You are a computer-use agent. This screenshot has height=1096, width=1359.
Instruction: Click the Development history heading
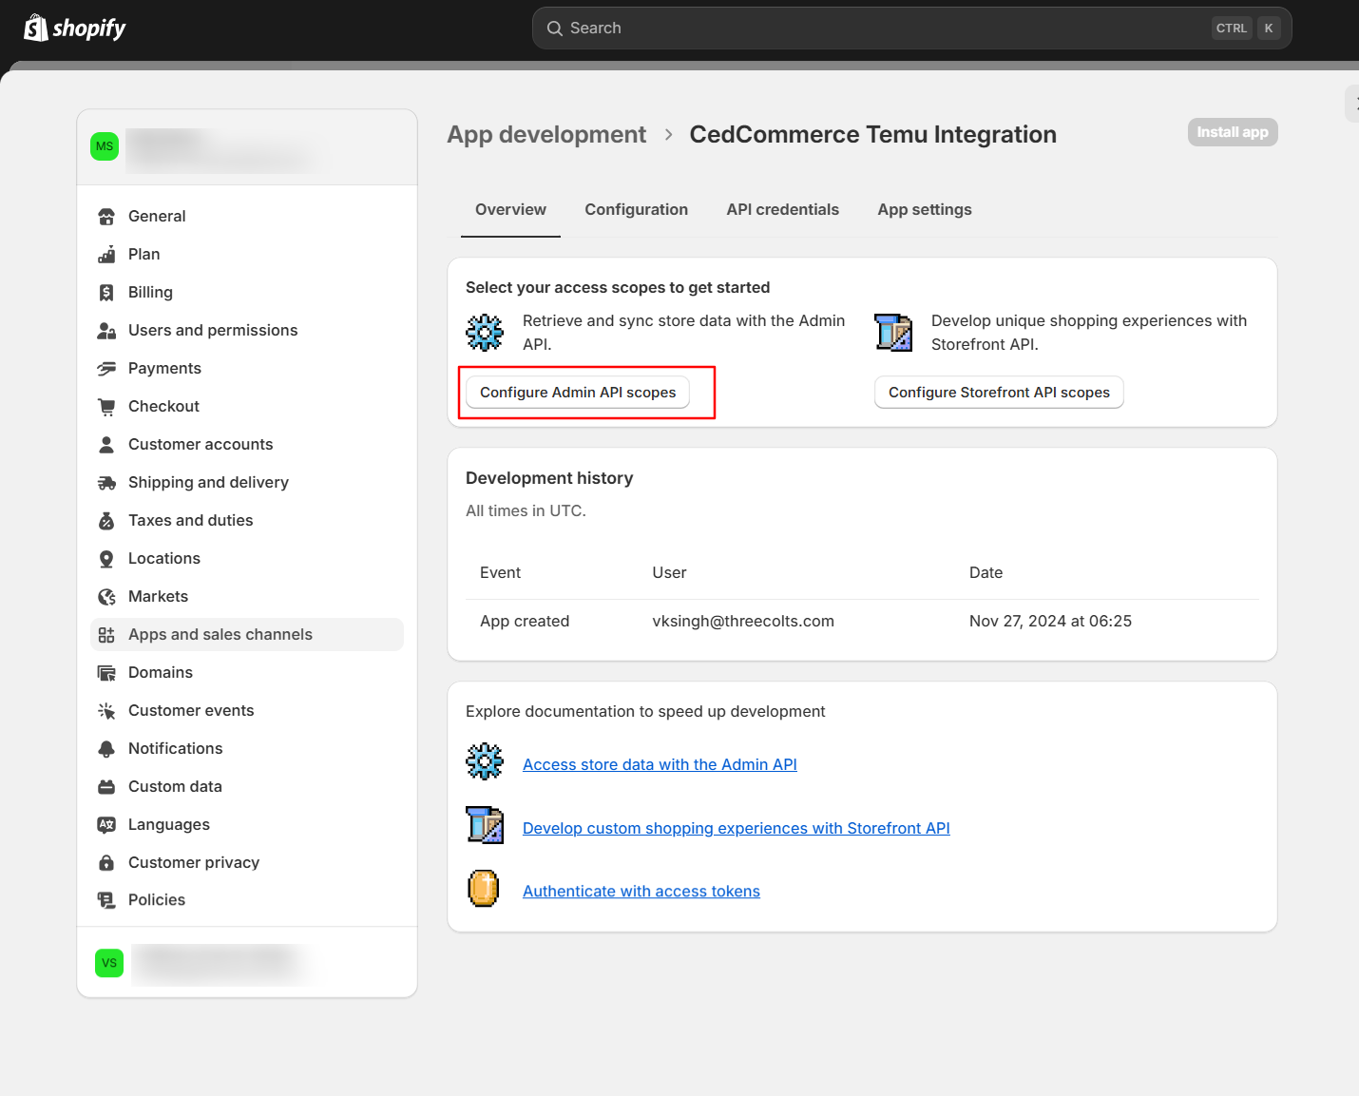[x=549, y=478]
